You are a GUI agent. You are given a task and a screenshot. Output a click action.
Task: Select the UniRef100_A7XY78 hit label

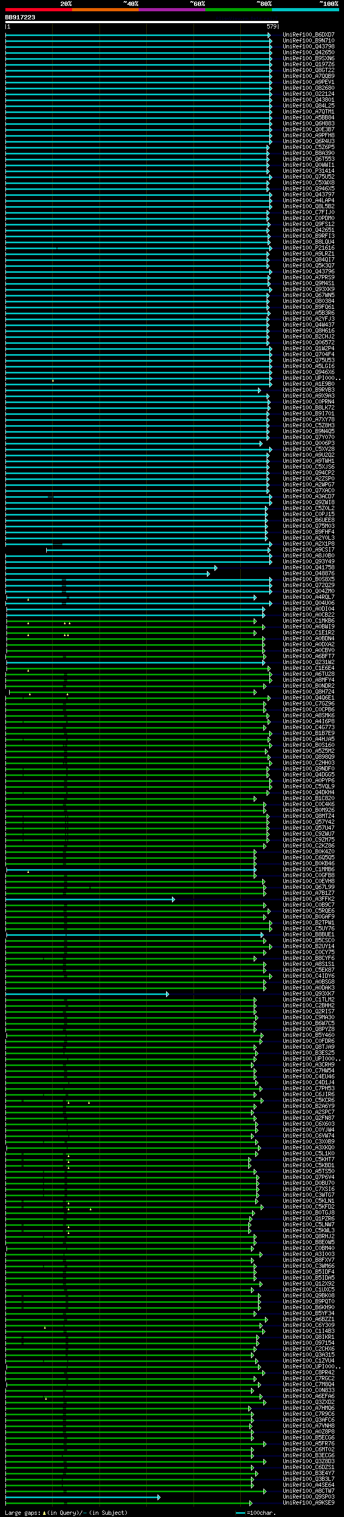[309, 420]
